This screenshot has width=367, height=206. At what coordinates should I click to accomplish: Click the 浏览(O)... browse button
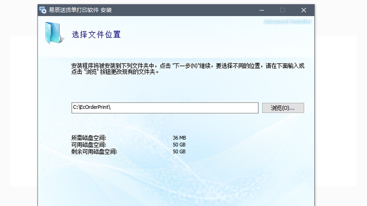(283, 108)
